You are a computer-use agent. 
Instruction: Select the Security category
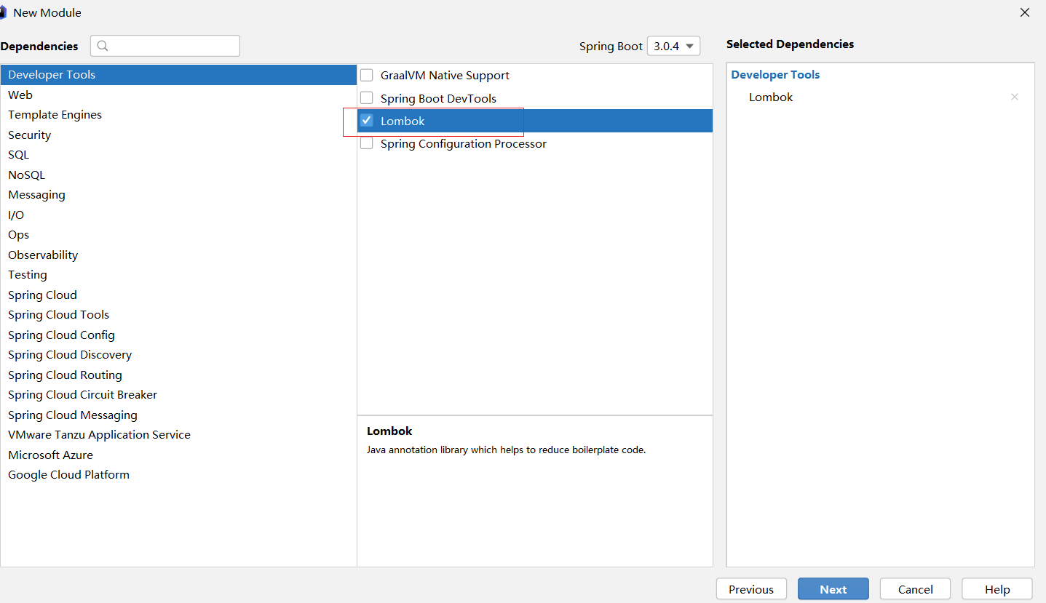178,135
